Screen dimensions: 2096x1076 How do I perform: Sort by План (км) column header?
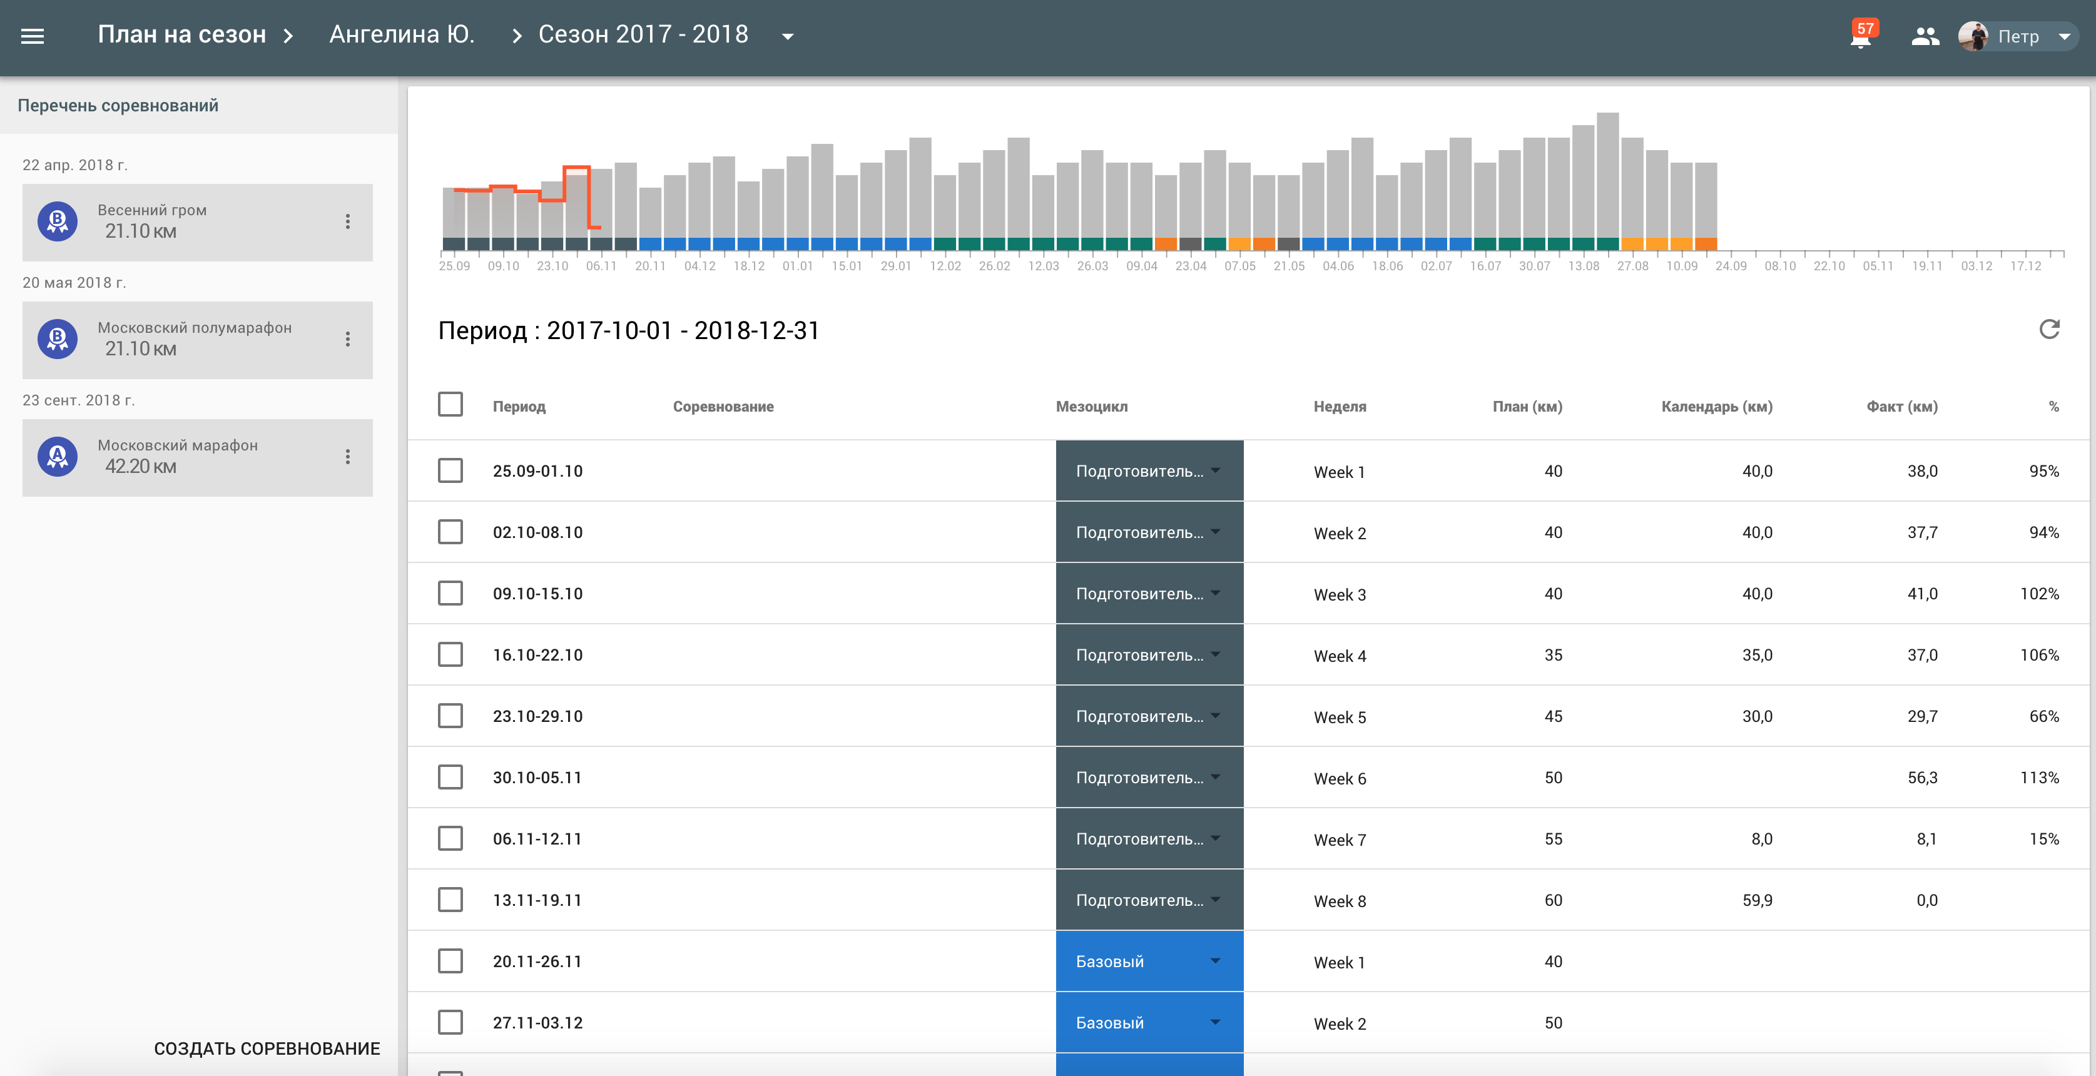(1527, 407)
